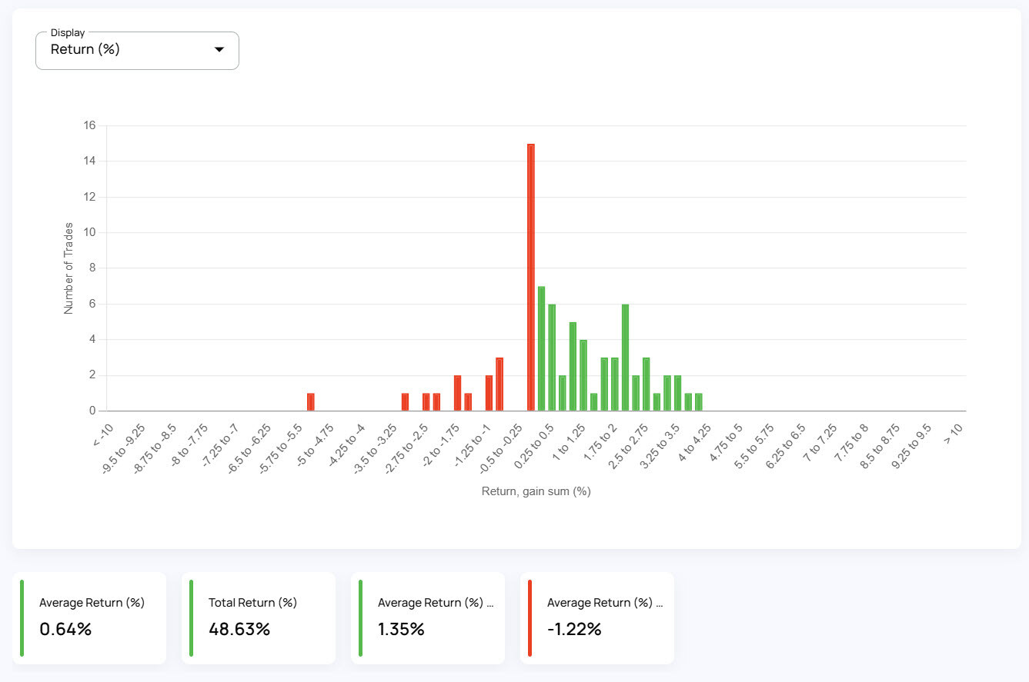This screenshot has width=1029, height=682.
Task: Click the '-8 to -7.75' x-axis label
Action: click(x=189, y=447)
